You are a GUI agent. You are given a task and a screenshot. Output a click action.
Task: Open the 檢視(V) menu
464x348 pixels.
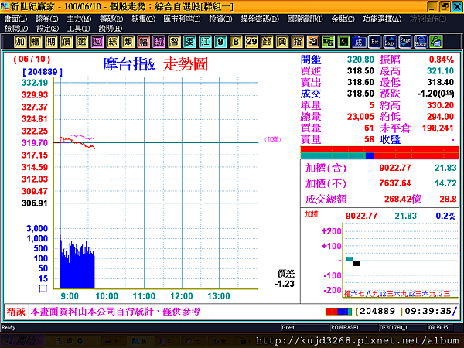tap(16, 29)
